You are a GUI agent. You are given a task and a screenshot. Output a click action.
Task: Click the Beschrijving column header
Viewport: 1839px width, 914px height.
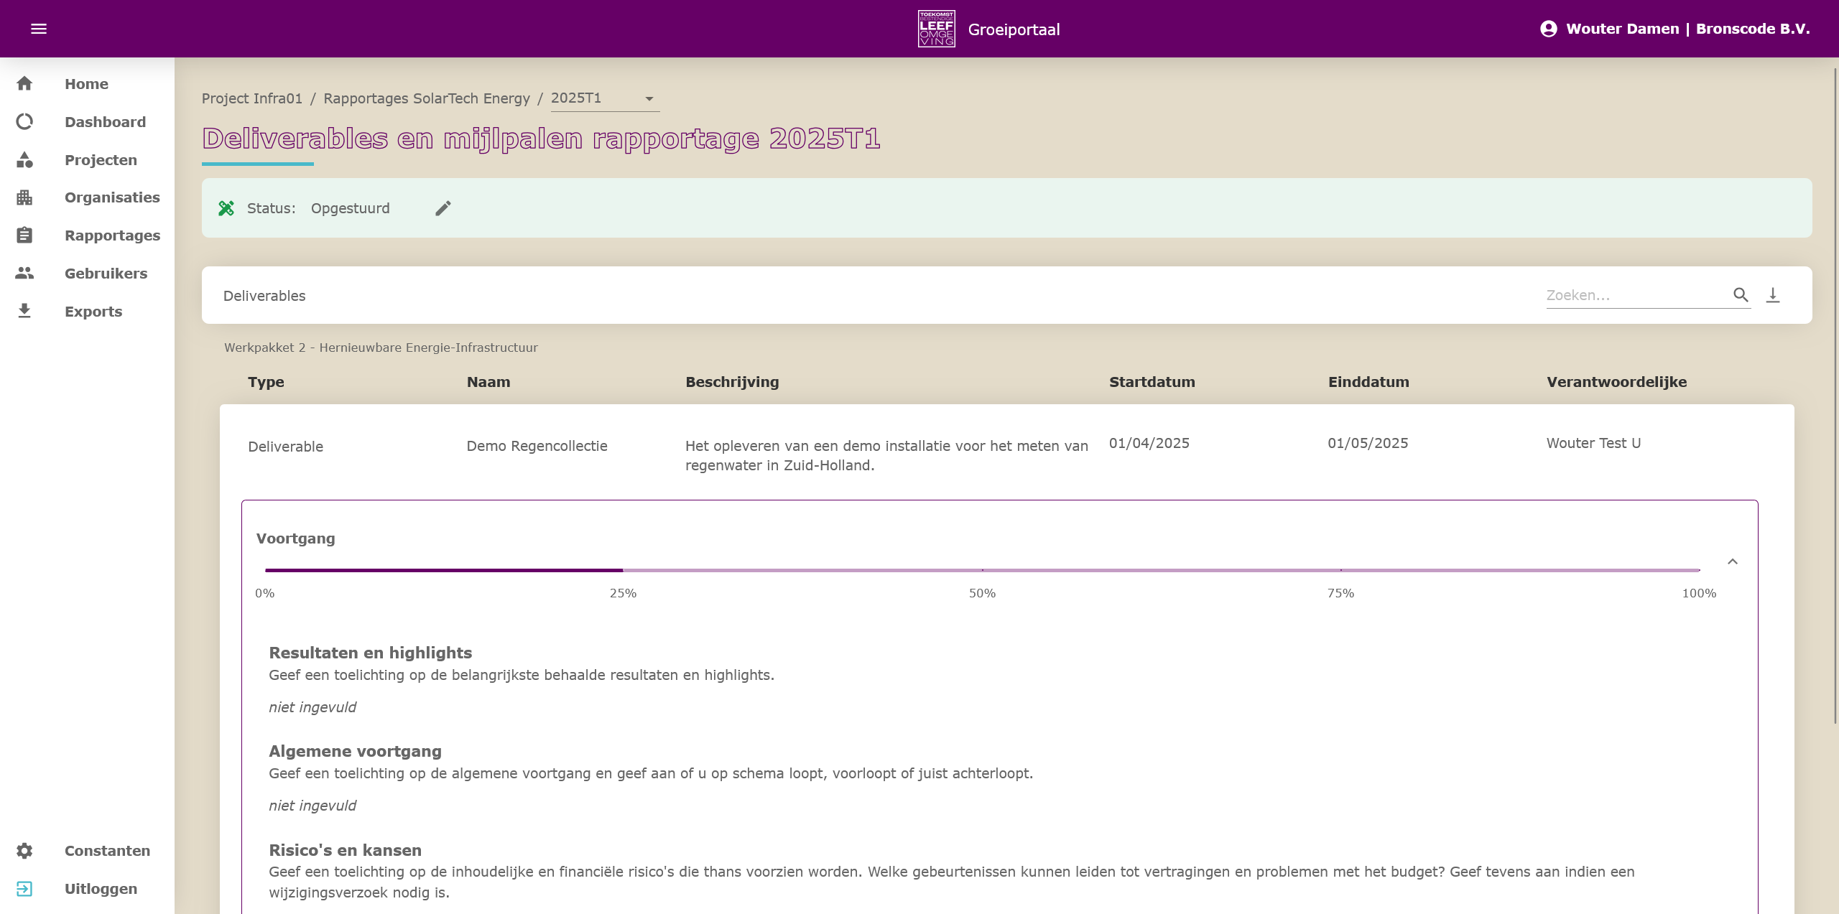click(x=732, y=382)
